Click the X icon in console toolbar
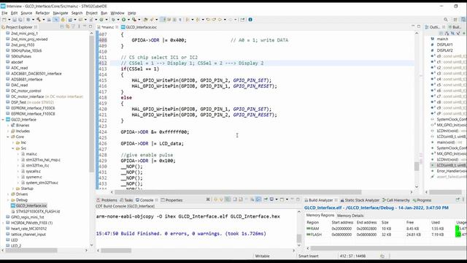 click(208, 199)
